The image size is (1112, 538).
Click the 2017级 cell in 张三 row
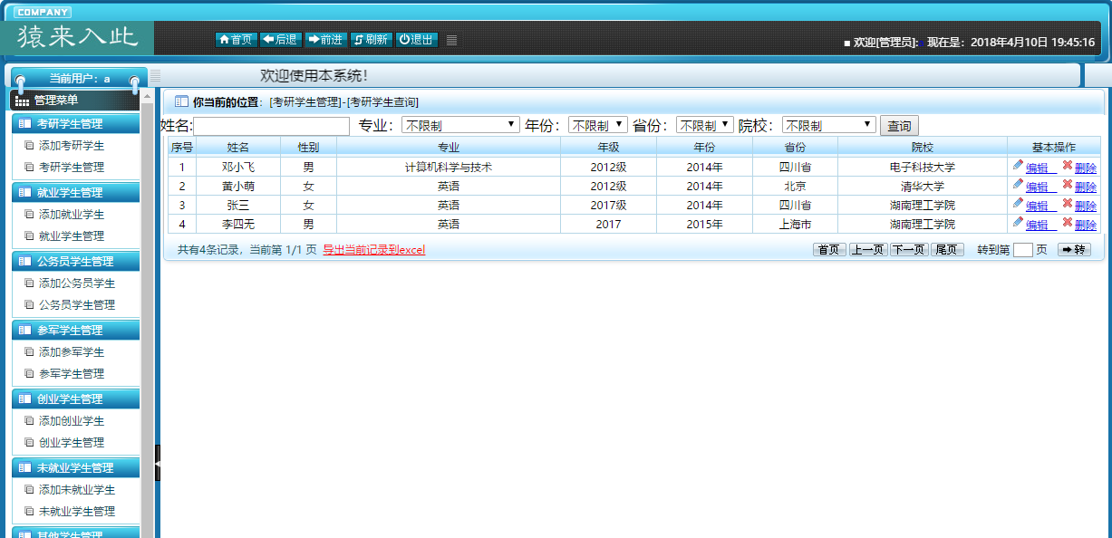click(x=608, y=205)
